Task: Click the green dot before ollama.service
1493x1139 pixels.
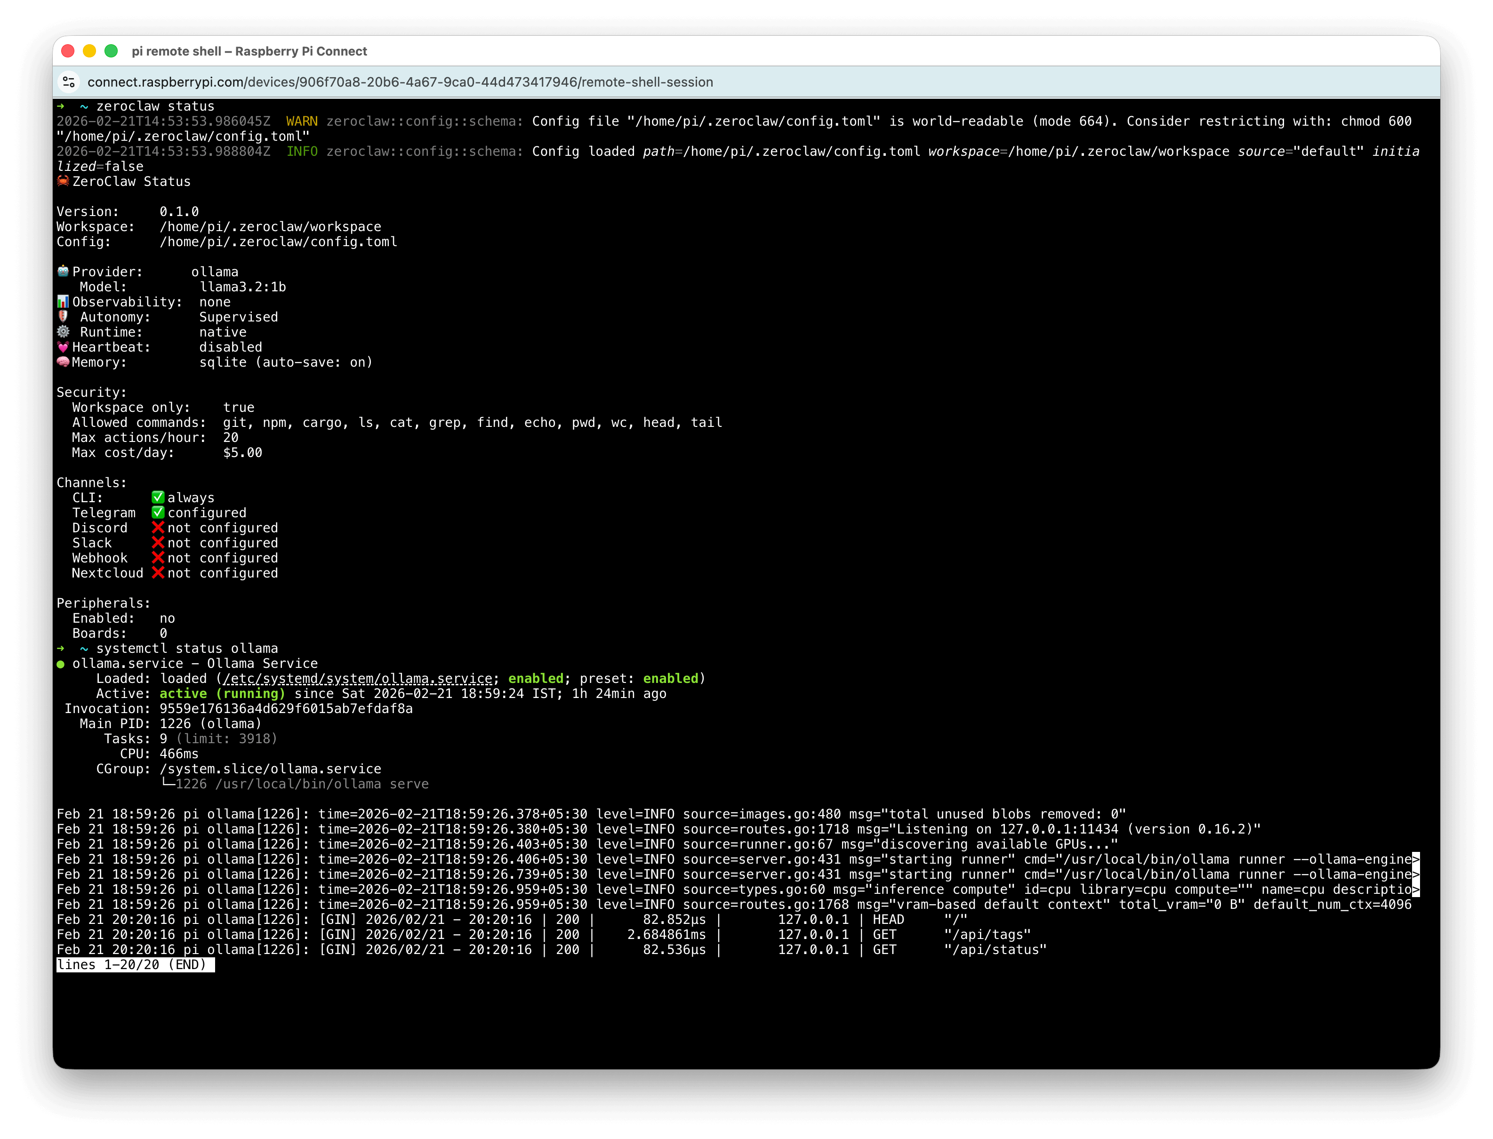Action: coord(60,664)
